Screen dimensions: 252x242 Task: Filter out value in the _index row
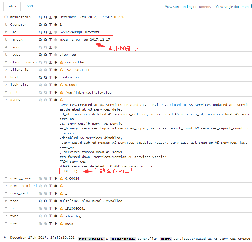pyautogui.click(x=45, y=40)
